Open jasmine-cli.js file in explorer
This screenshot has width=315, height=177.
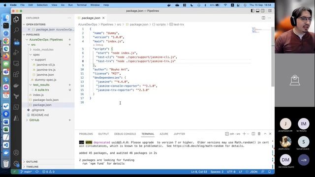point(46,64)
